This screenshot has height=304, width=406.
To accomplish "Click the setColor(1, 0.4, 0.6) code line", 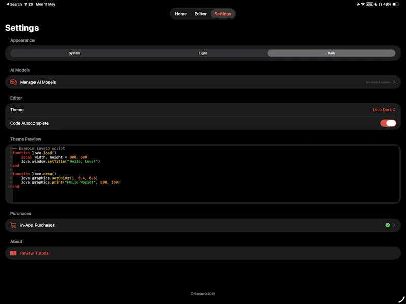I will [x=59, y=178].
